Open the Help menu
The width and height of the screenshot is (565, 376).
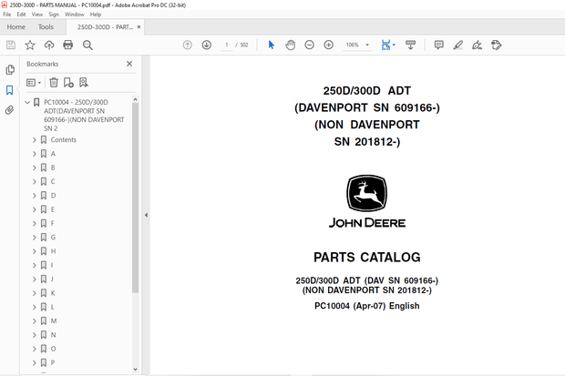coord(96,15)
